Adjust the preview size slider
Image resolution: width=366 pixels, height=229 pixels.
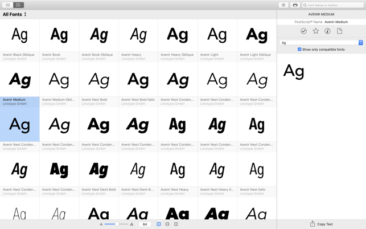[117, 224]
